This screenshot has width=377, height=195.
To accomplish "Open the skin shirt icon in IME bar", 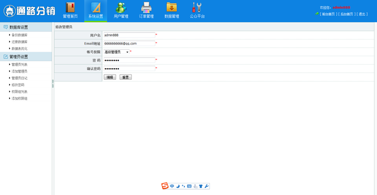I will point(201,186).
